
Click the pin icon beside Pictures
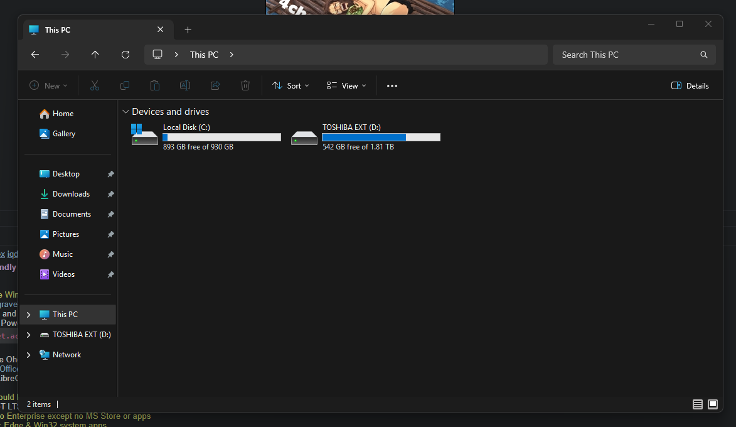tap(110, 234)
